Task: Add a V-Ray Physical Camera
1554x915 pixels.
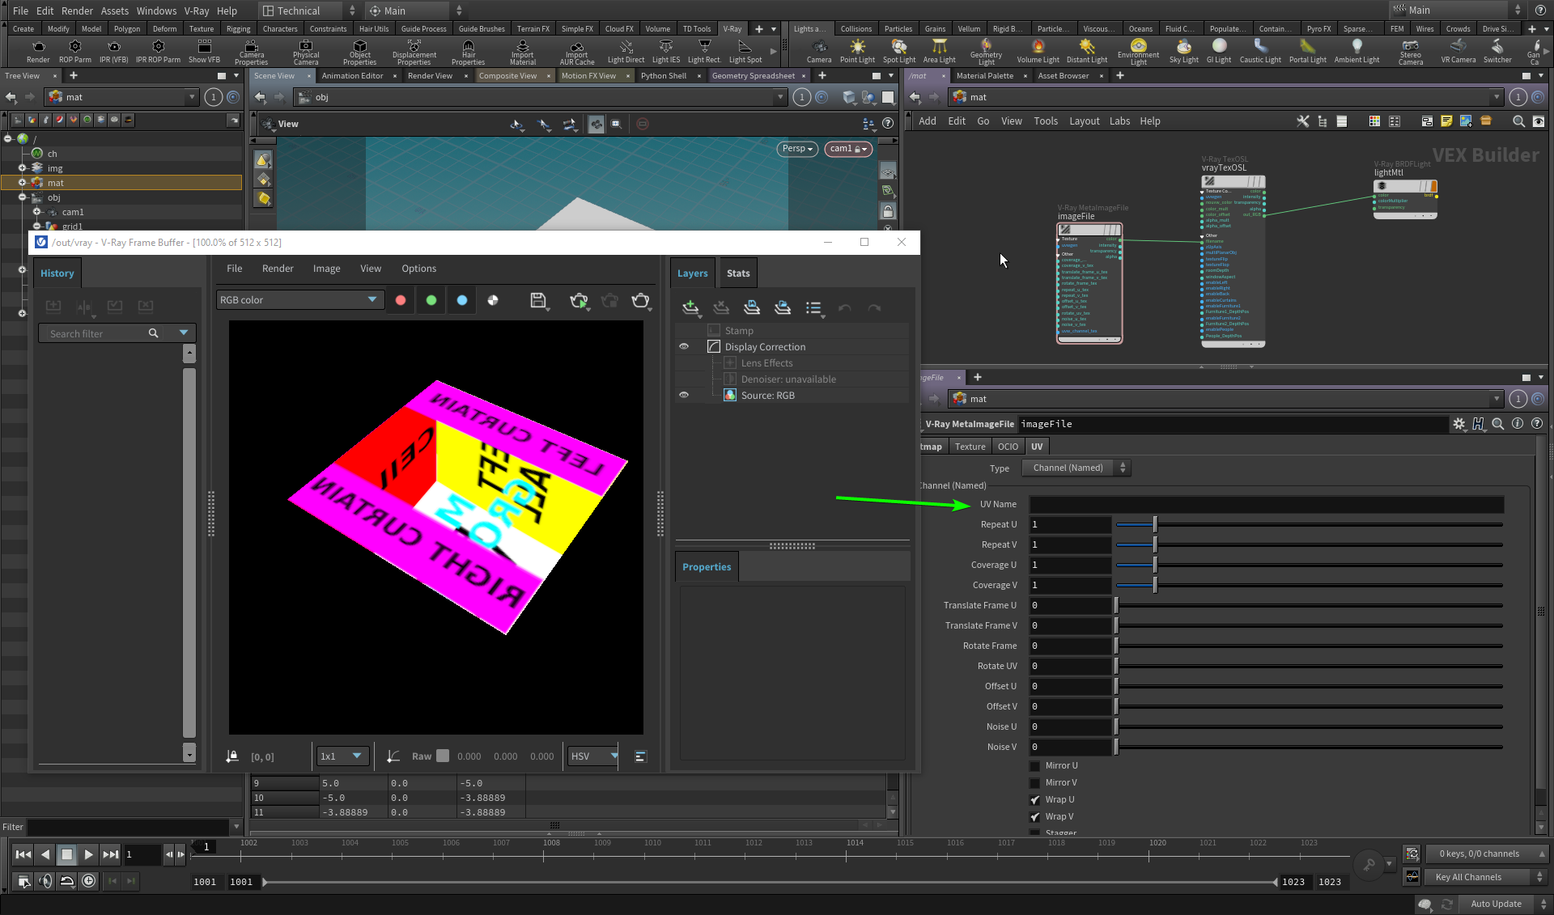Action: [x=306, y=52]
